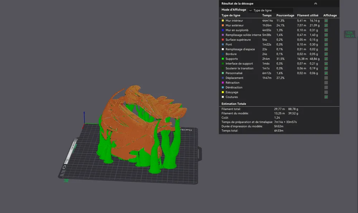Click the green Supports color swatch
Screen dimensions: 358x213
pyautogui.click(x=223, y=59)
